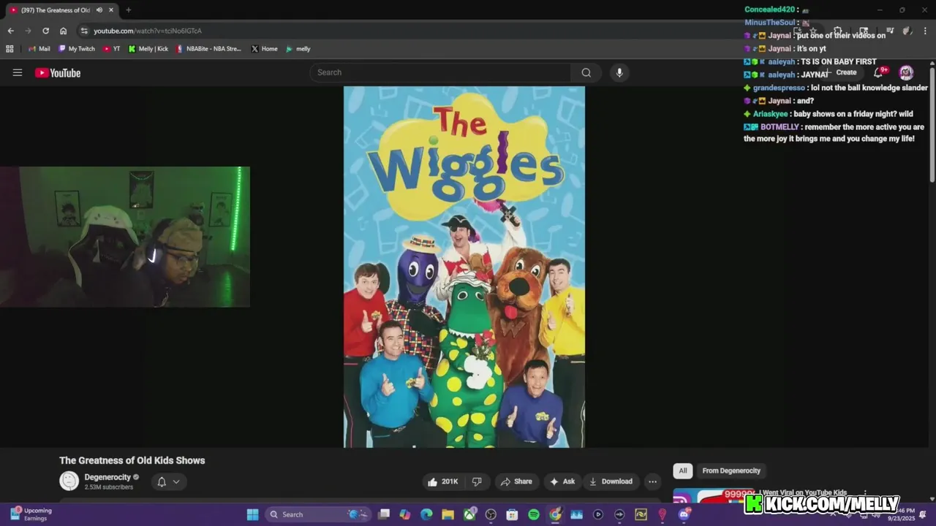The image size is (936, 526).
Task: Like the video with thumbs-up 201K
Action: point(442,481)
